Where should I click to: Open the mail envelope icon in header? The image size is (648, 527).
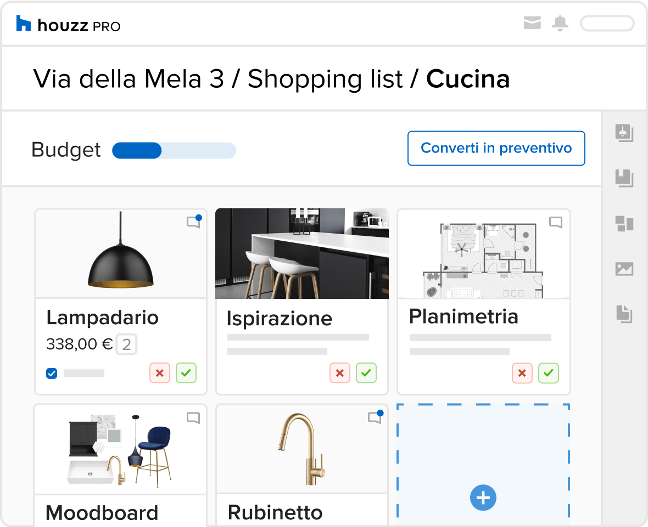[x=532, y=23]
